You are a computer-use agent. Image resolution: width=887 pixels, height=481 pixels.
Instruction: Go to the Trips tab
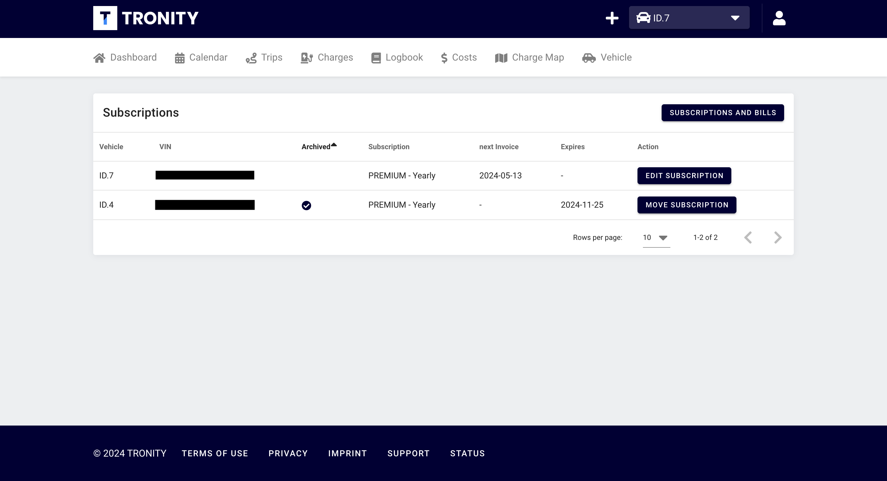[x=264, y=58]
